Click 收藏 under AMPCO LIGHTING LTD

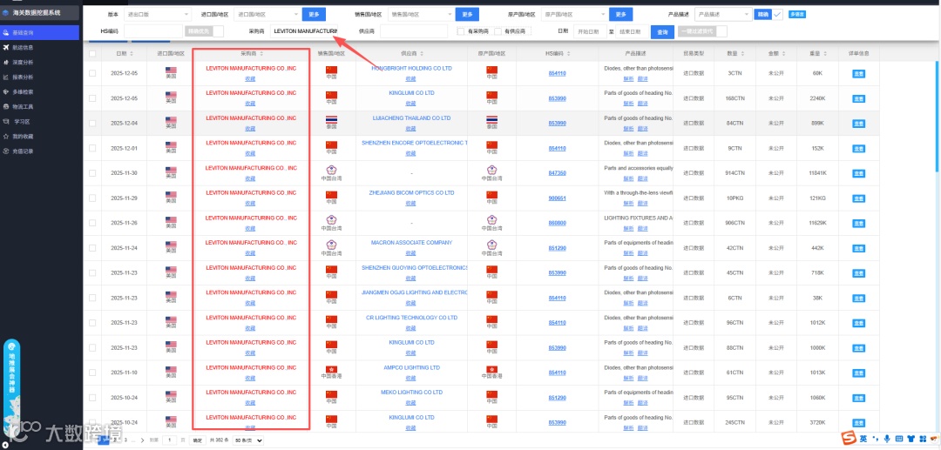[x=411, y=378]
